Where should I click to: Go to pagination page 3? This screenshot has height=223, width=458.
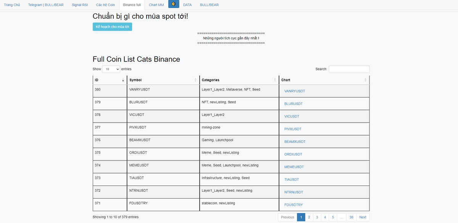(x=317, y=217)
